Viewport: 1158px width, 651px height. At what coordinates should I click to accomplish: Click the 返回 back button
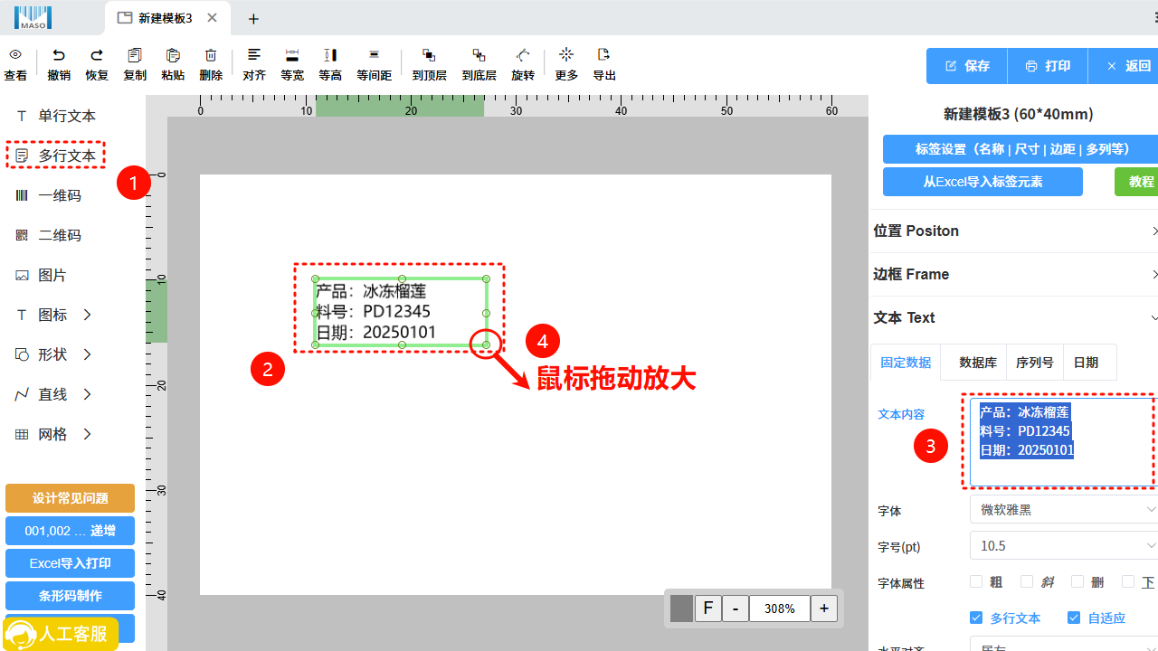tap(1124, 66)
